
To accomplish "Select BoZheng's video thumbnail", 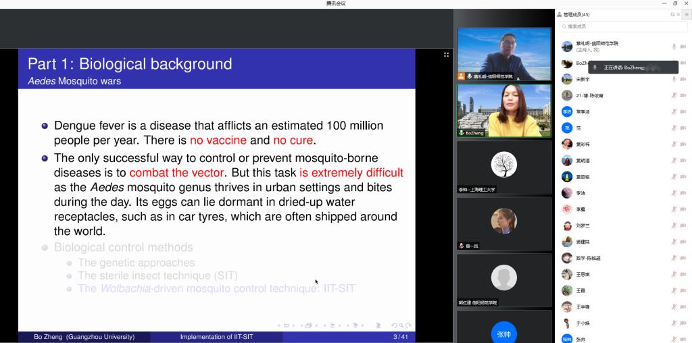I will [x=504, y=110].
